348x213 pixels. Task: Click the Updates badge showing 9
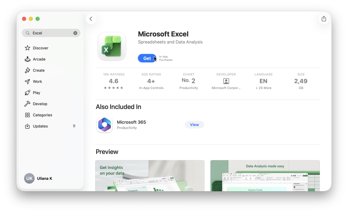74,126
